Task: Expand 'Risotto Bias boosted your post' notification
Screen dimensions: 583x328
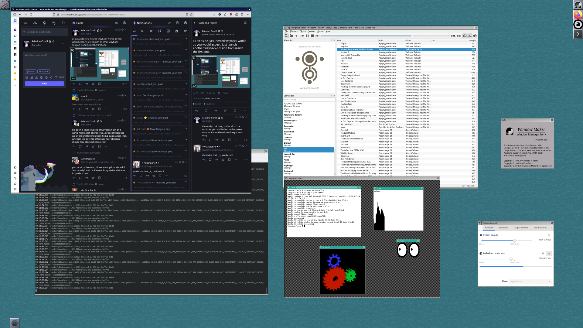Action: (x=186, y=39)
